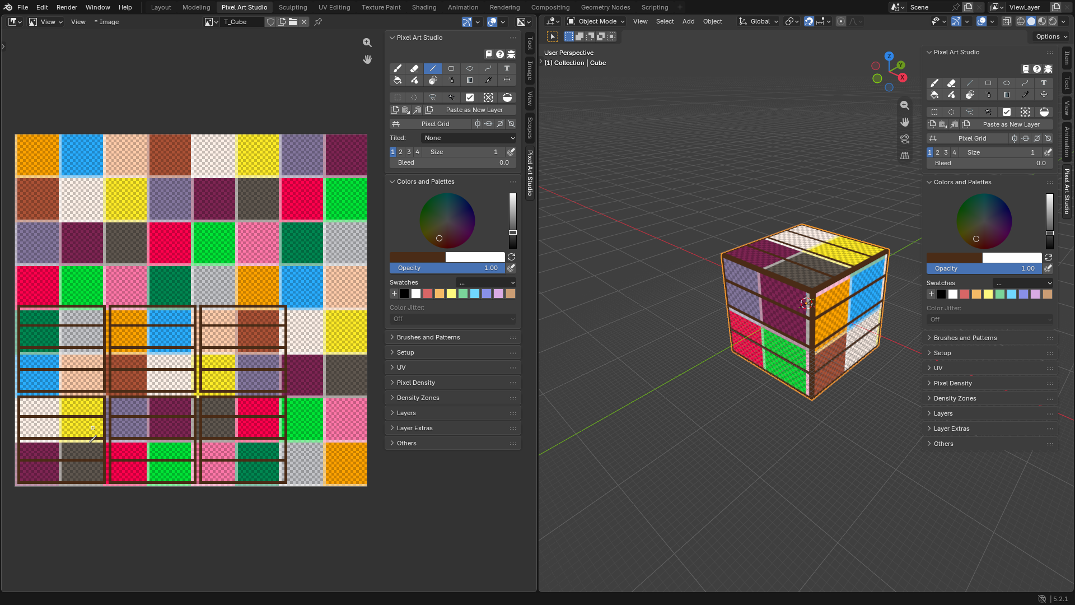This screenshot has width=1075, height=605.
Task: Select the move tool in the image editor panel
Action: coord(507,80)
